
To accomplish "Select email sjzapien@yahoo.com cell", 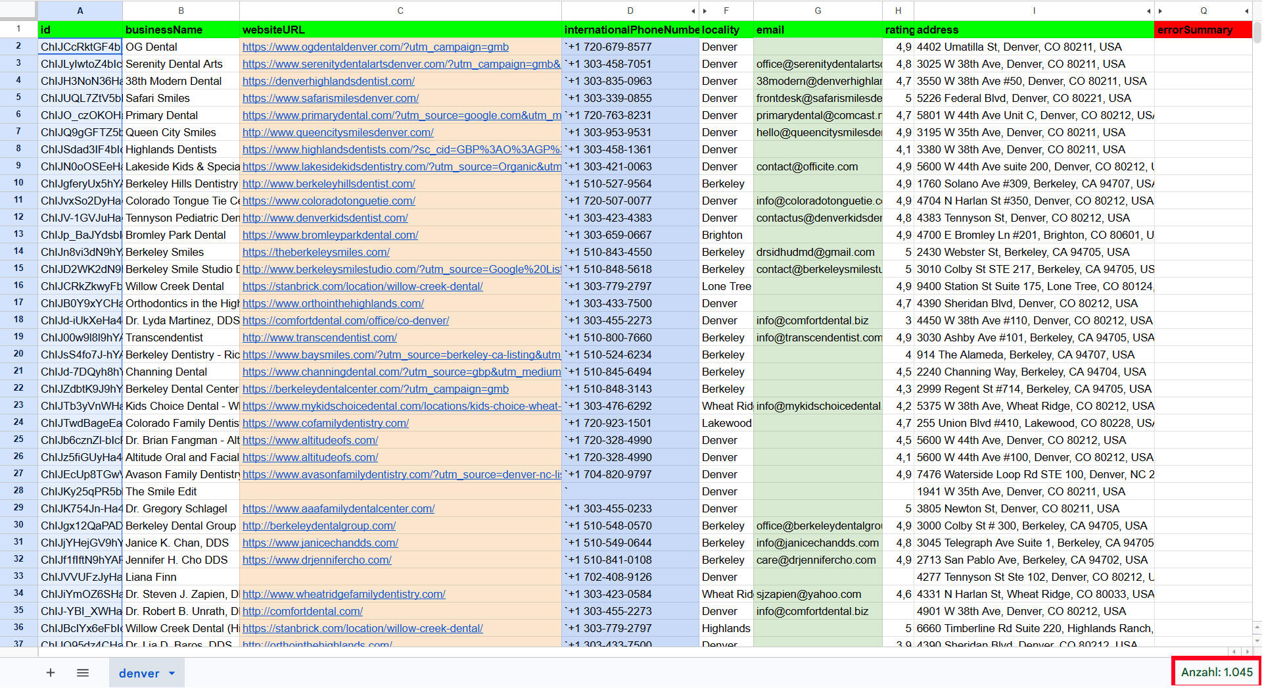I will click(818, 594).
